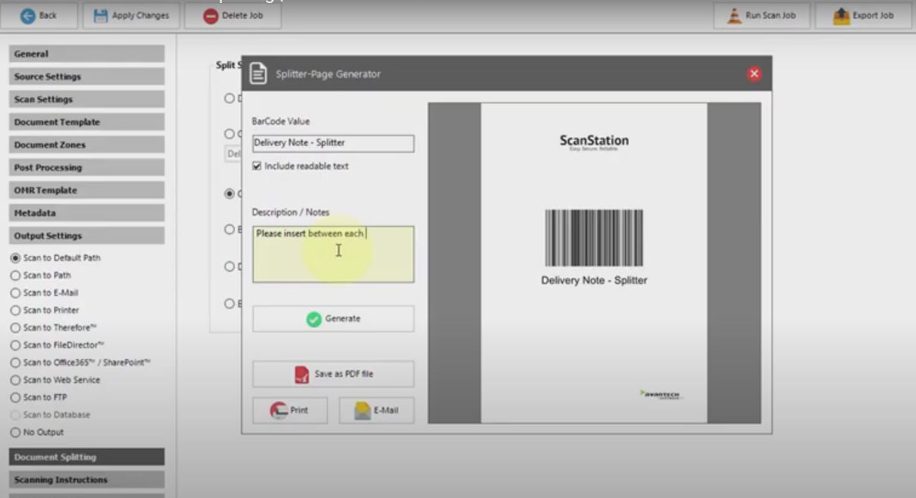
Task: Click the box icon on Export Job
Action: pyautogui.click(x=842, y=16)
